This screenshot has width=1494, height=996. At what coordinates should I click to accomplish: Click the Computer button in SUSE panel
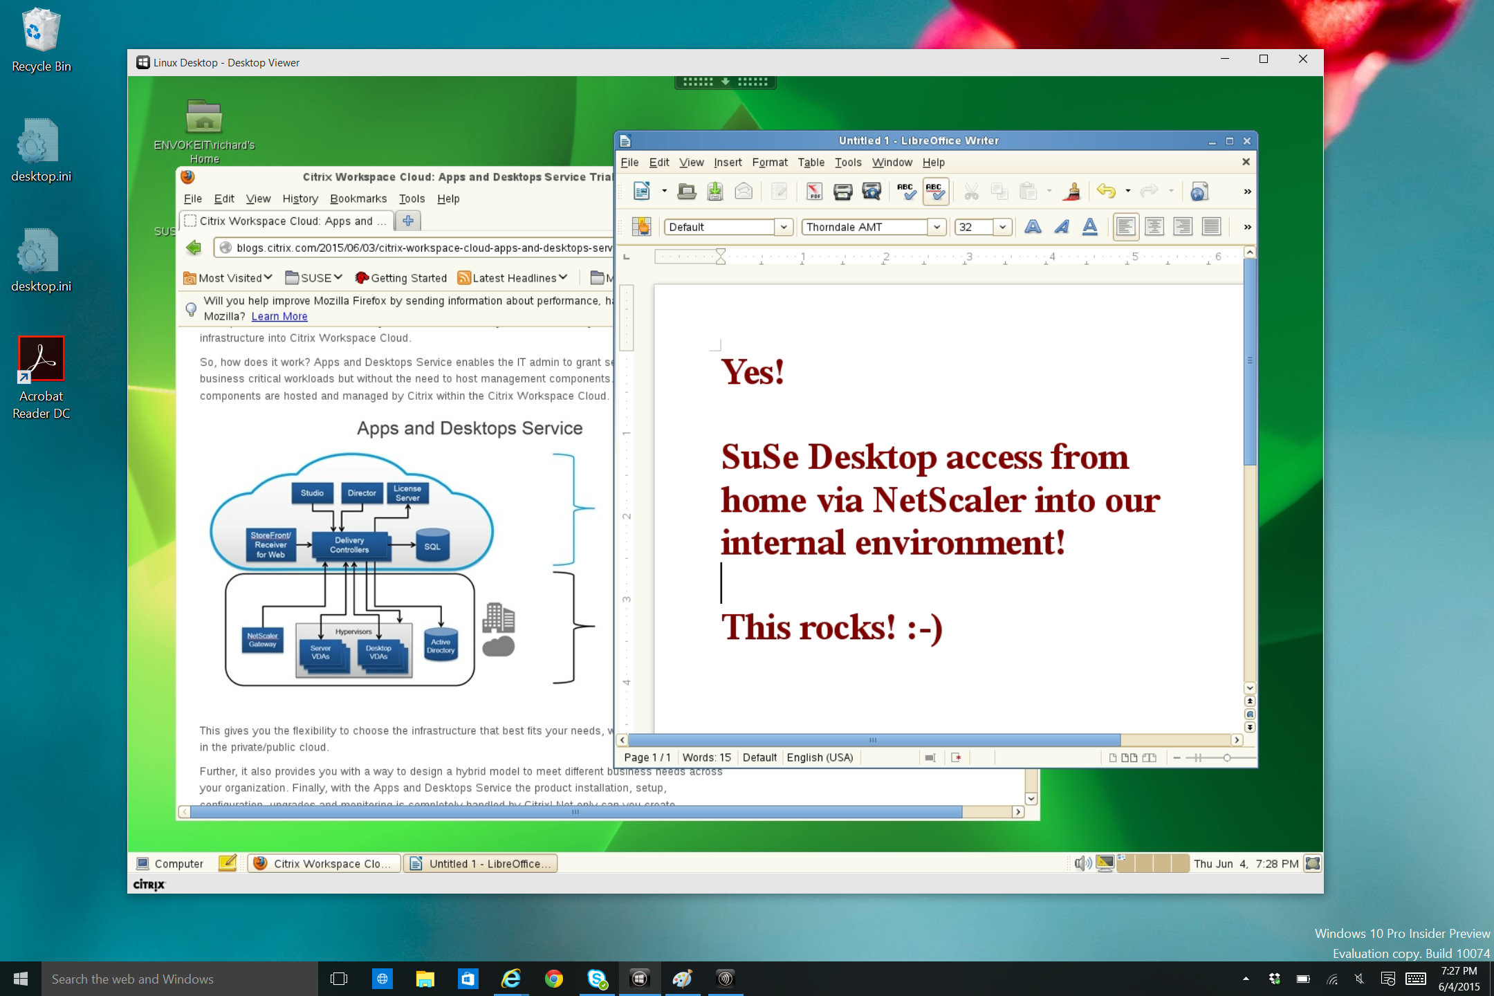pos(170,864)
